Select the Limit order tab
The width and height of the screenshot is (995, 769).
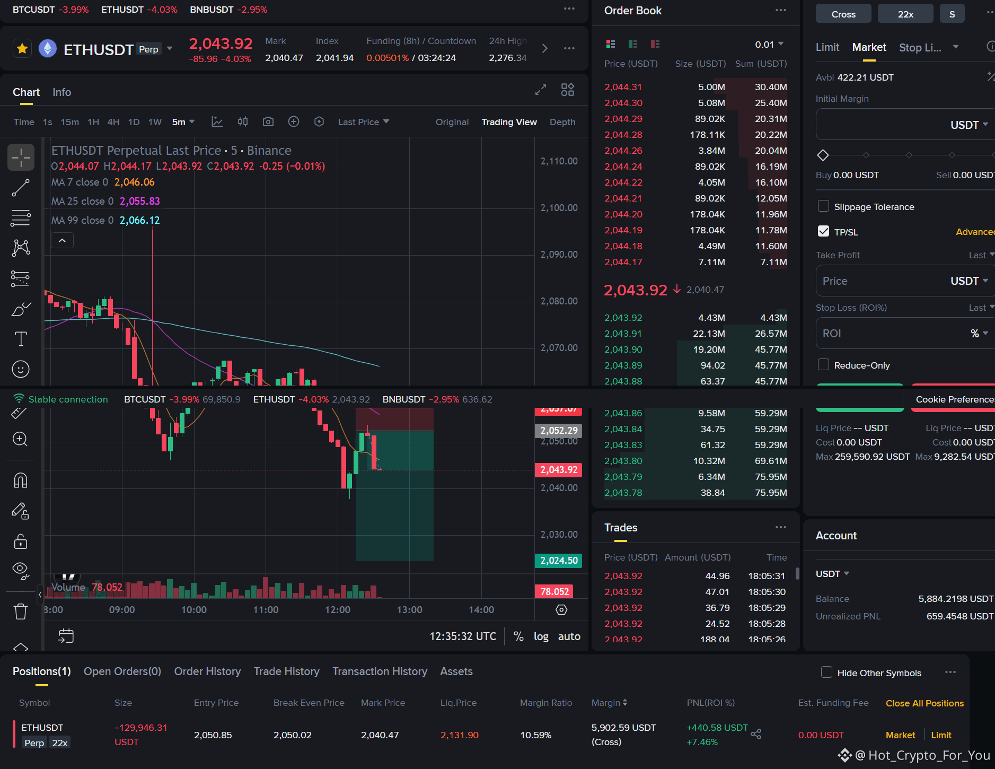827,47
